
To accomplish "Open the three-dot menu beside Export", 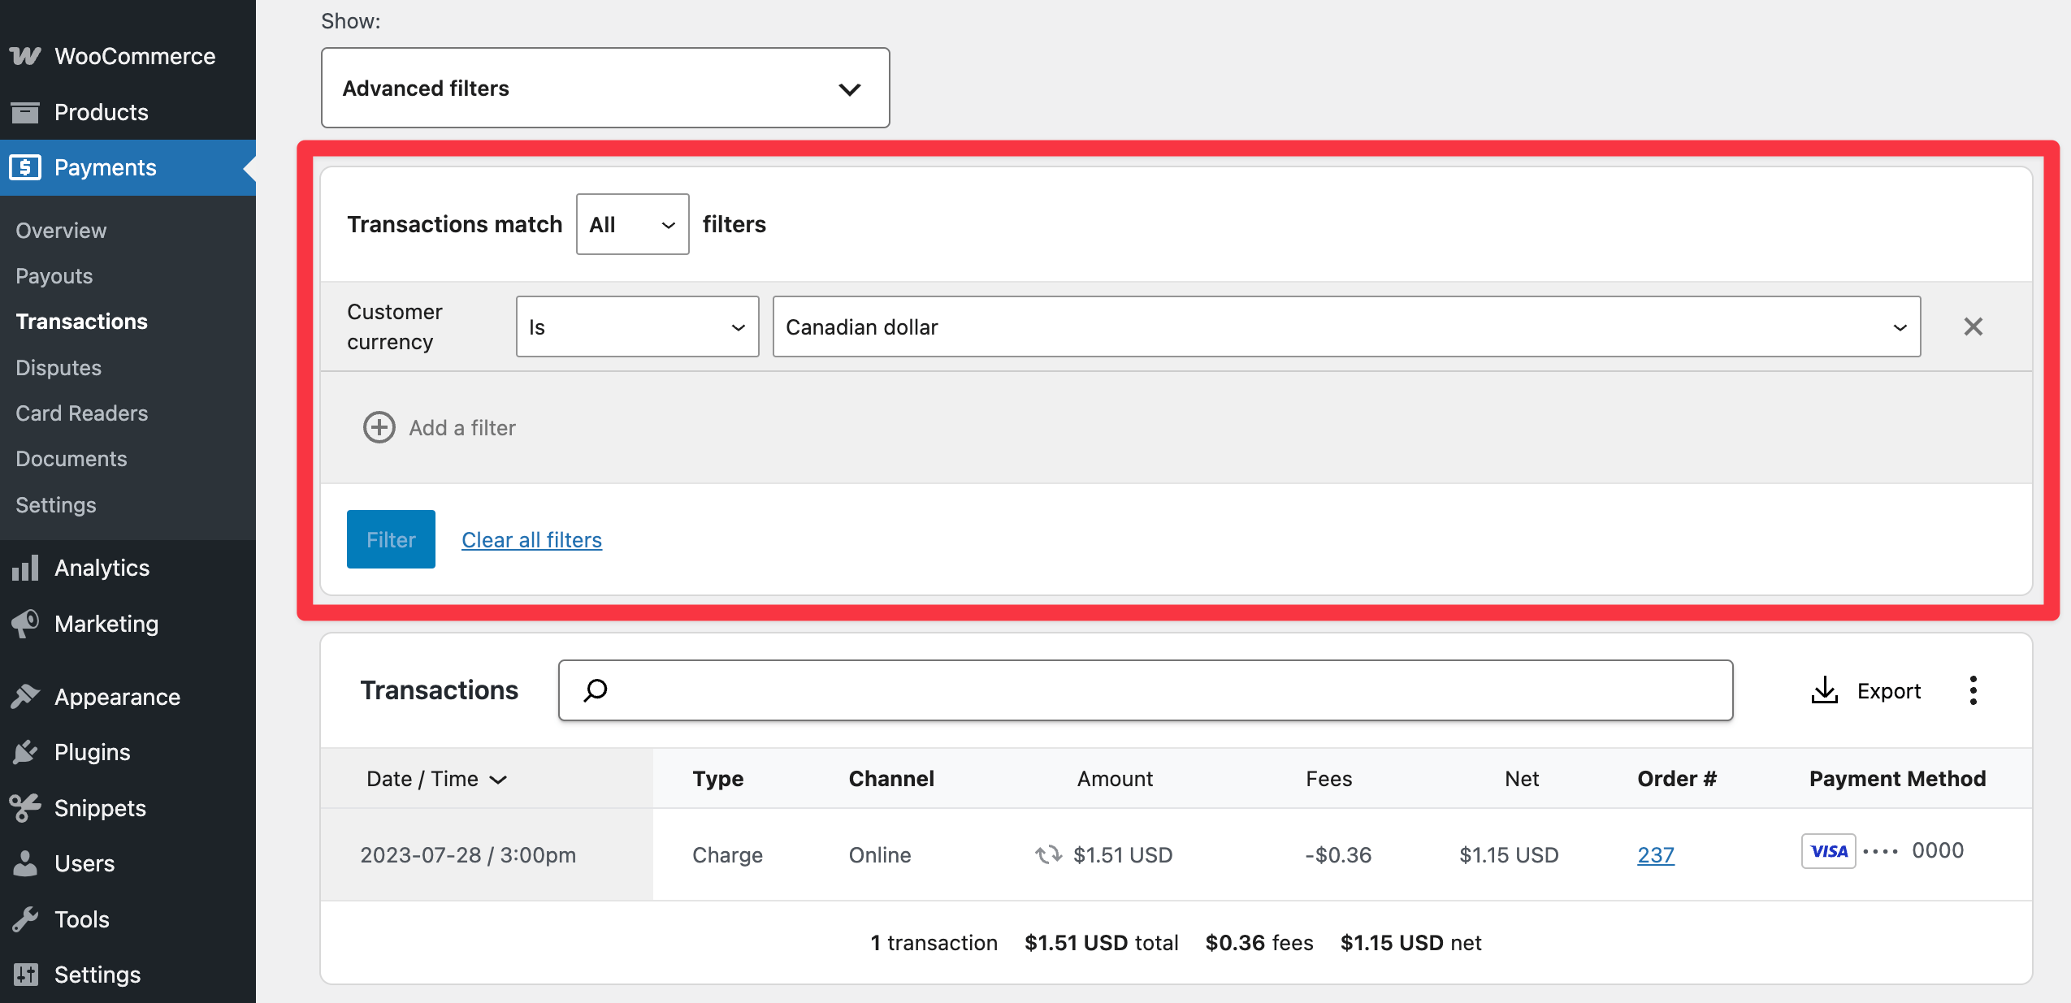I will [x=1974, y=690].
